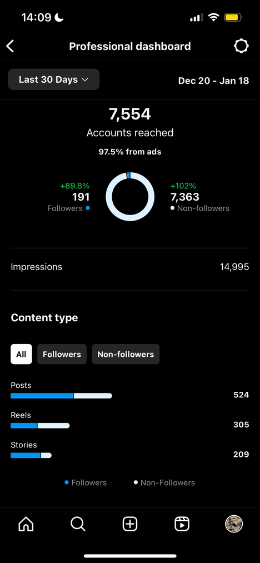
Task: Tap the 7,554 Accounts reached figure
Action: pos(130,114)
